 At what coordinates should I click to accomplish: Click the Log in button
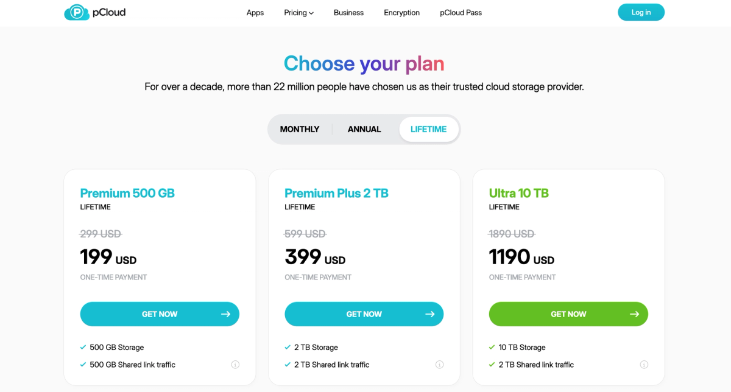coord(641,12)
